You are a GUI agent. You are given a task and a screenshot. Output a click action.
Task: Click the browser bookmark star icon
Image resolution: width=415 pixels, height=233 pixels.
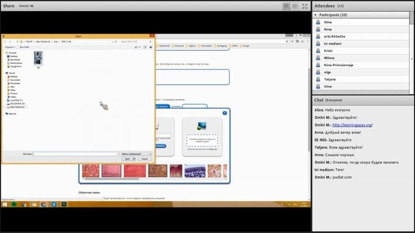(287, 41)
